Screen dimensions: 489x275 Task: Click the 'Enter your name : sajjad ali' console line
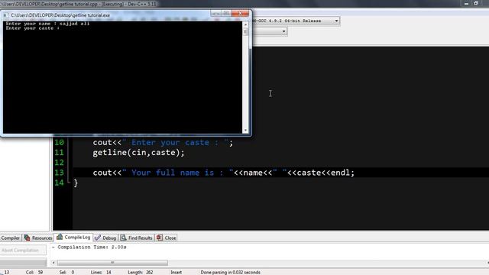point(47,24)
